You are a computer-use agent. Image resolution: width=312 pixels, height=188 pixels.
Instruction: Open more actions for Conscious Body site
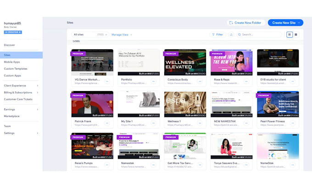pyautogui.click(x=200, y=81)
